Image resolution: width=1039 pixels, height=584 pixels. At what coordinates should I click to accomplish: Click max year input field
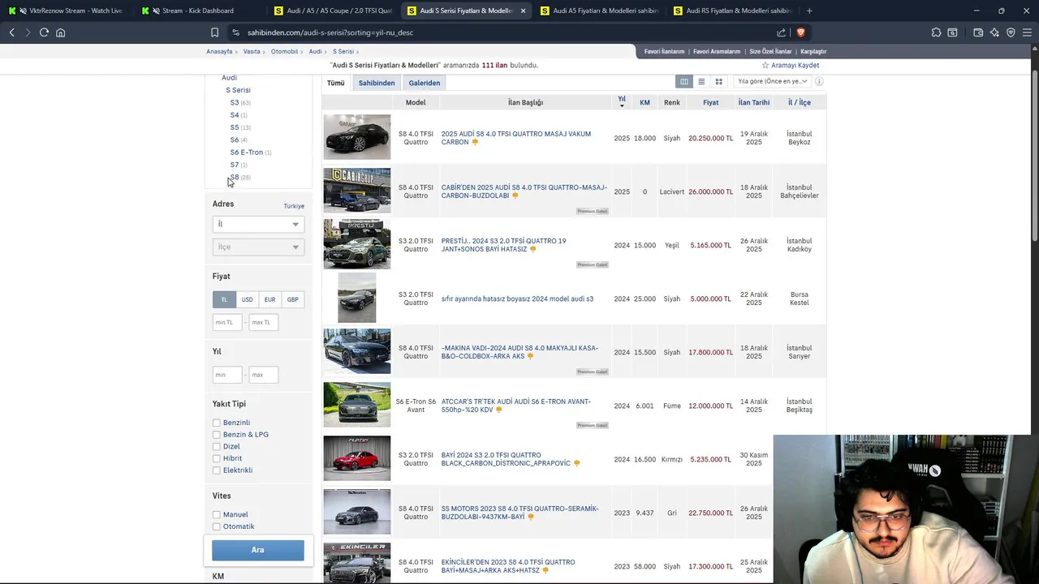click(x=263, y=374)
